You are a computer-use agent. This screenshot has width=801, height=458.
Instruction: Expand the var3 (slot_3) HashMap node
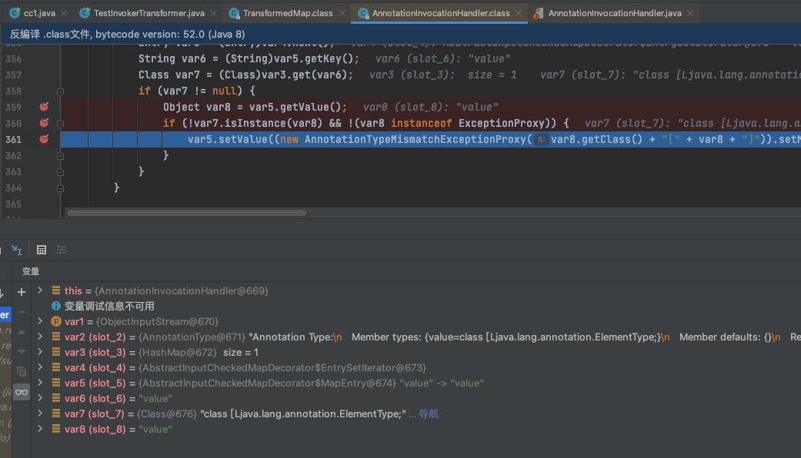(40, 352)
